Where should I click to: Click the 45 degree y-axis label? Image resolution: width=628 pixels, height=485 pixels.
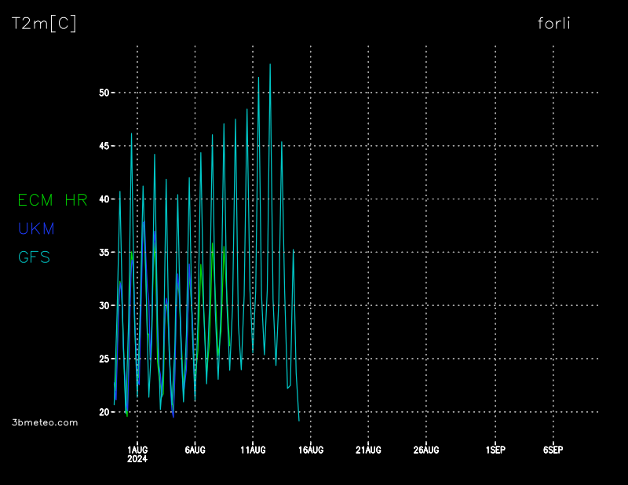[104, 146]
